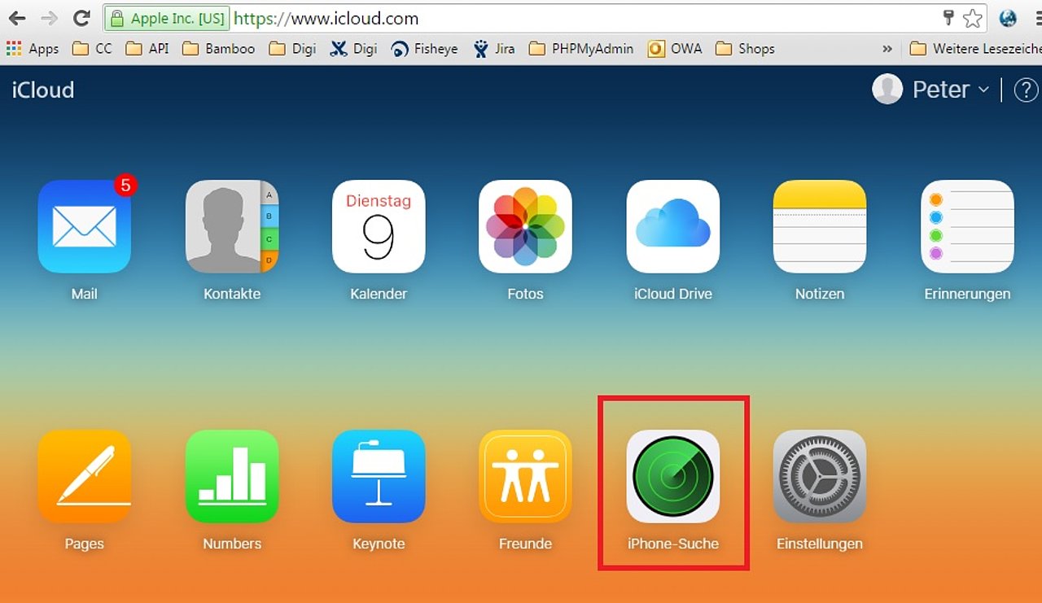Open the Jira bookmark

494,49
